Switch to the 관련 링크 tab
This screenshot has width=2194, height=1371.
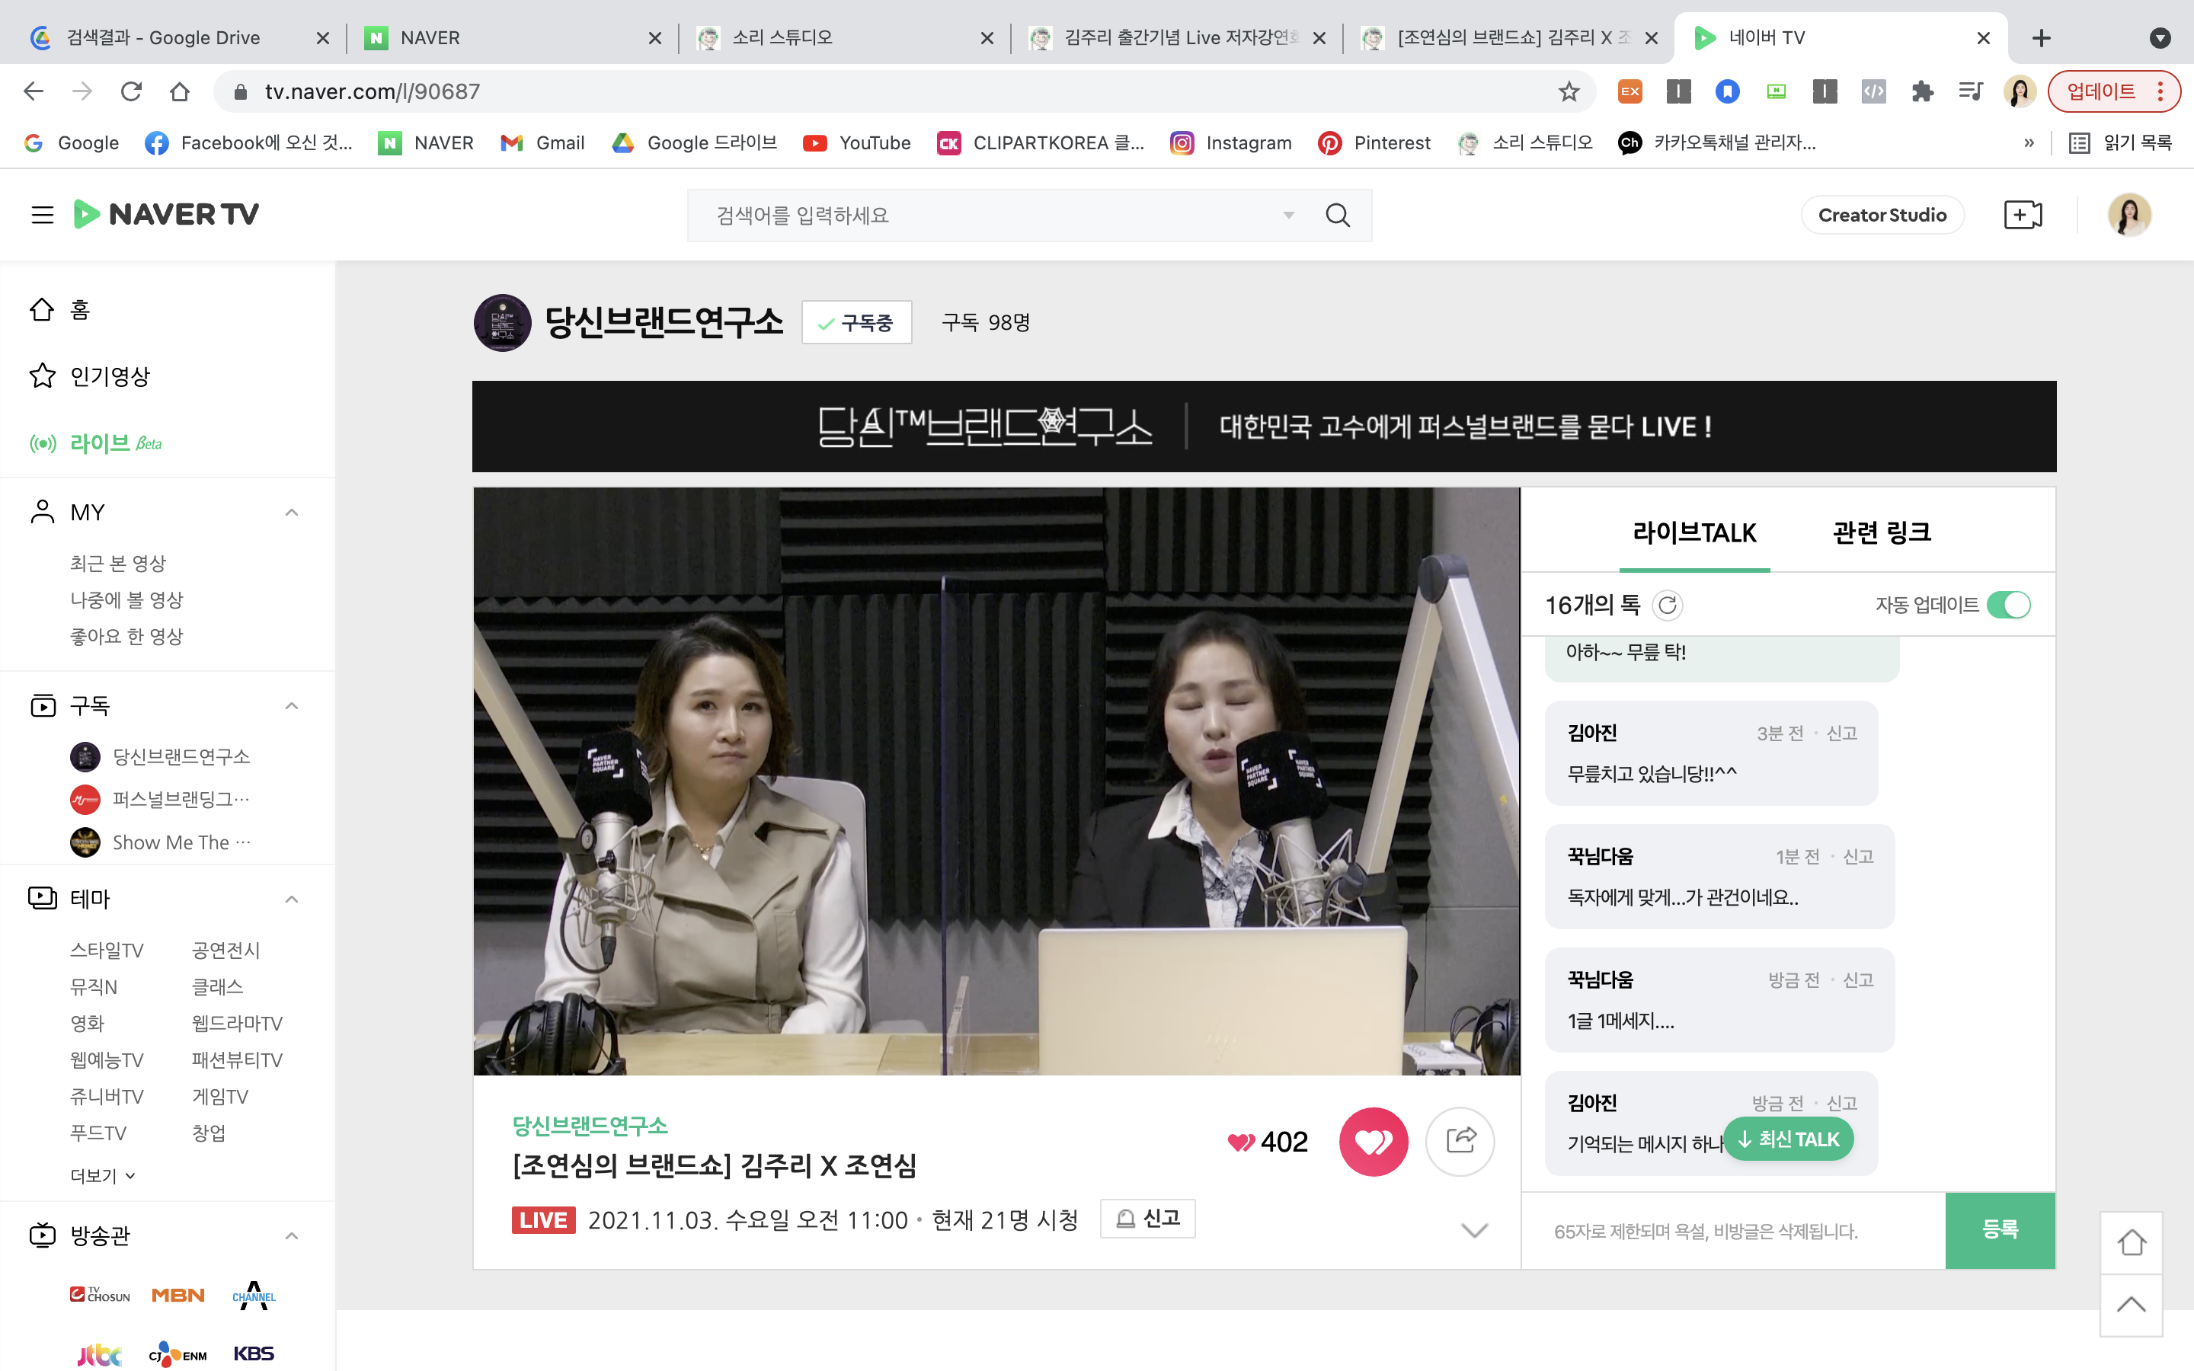click(x=1881, y=533)
